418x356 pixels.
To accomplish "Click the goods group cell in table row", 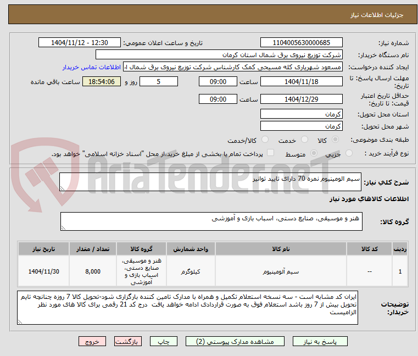I will 141,271.
